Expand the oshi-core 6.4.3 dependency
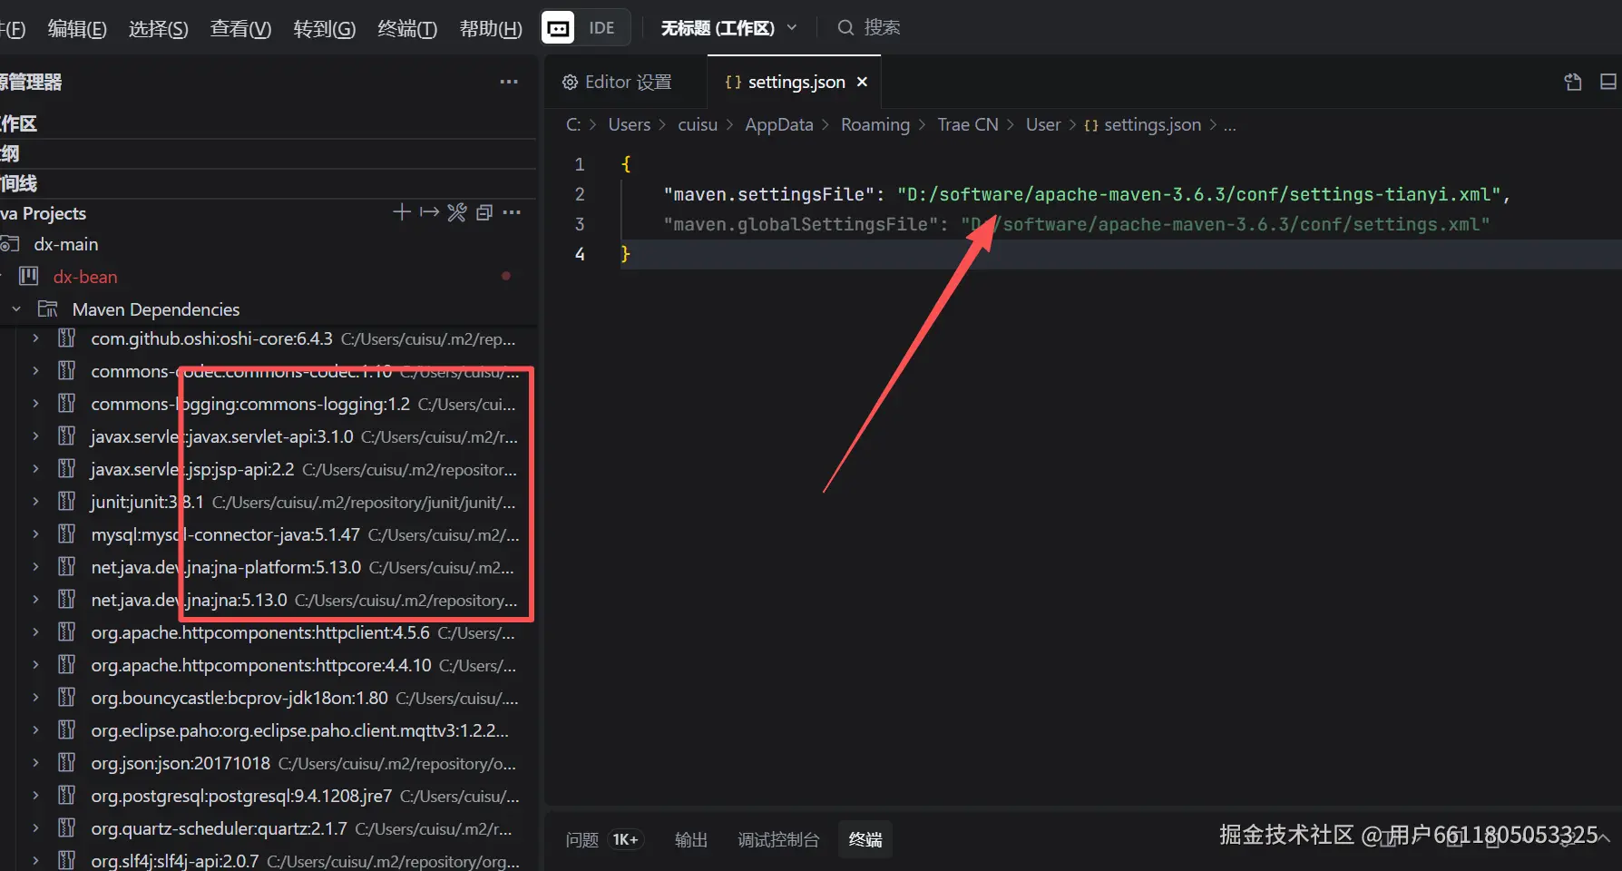This screenshot has height=871, width=1622. pyautogui.click(x=35, y=338)
